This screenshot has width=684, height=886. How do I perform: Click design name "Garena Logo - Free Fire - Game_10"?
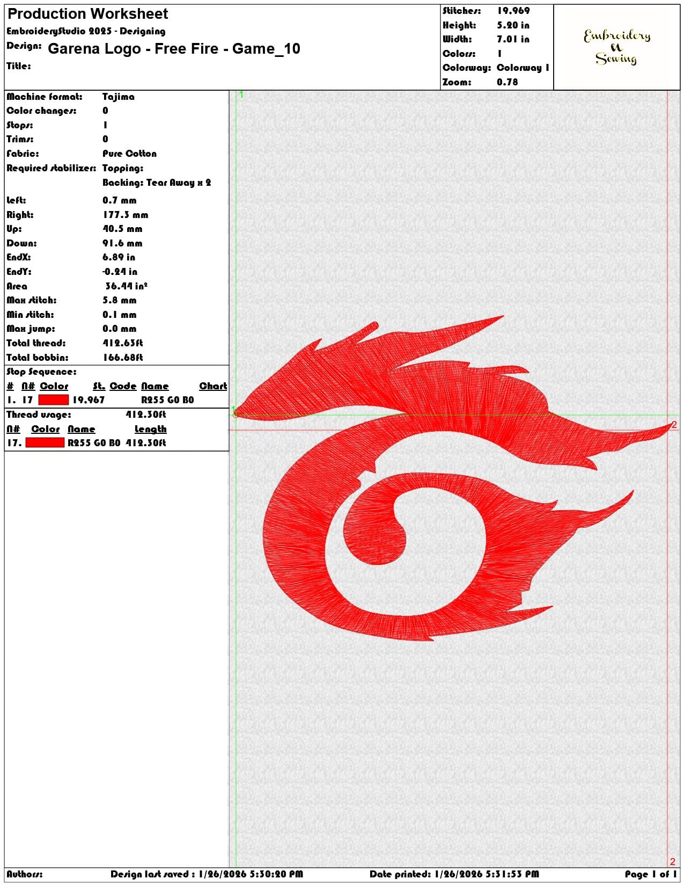174,49
